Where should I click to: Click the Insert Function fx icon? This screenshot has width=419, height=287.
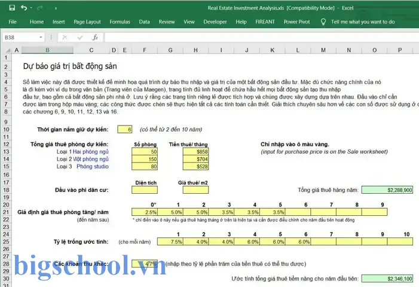(x=95, y=38)
